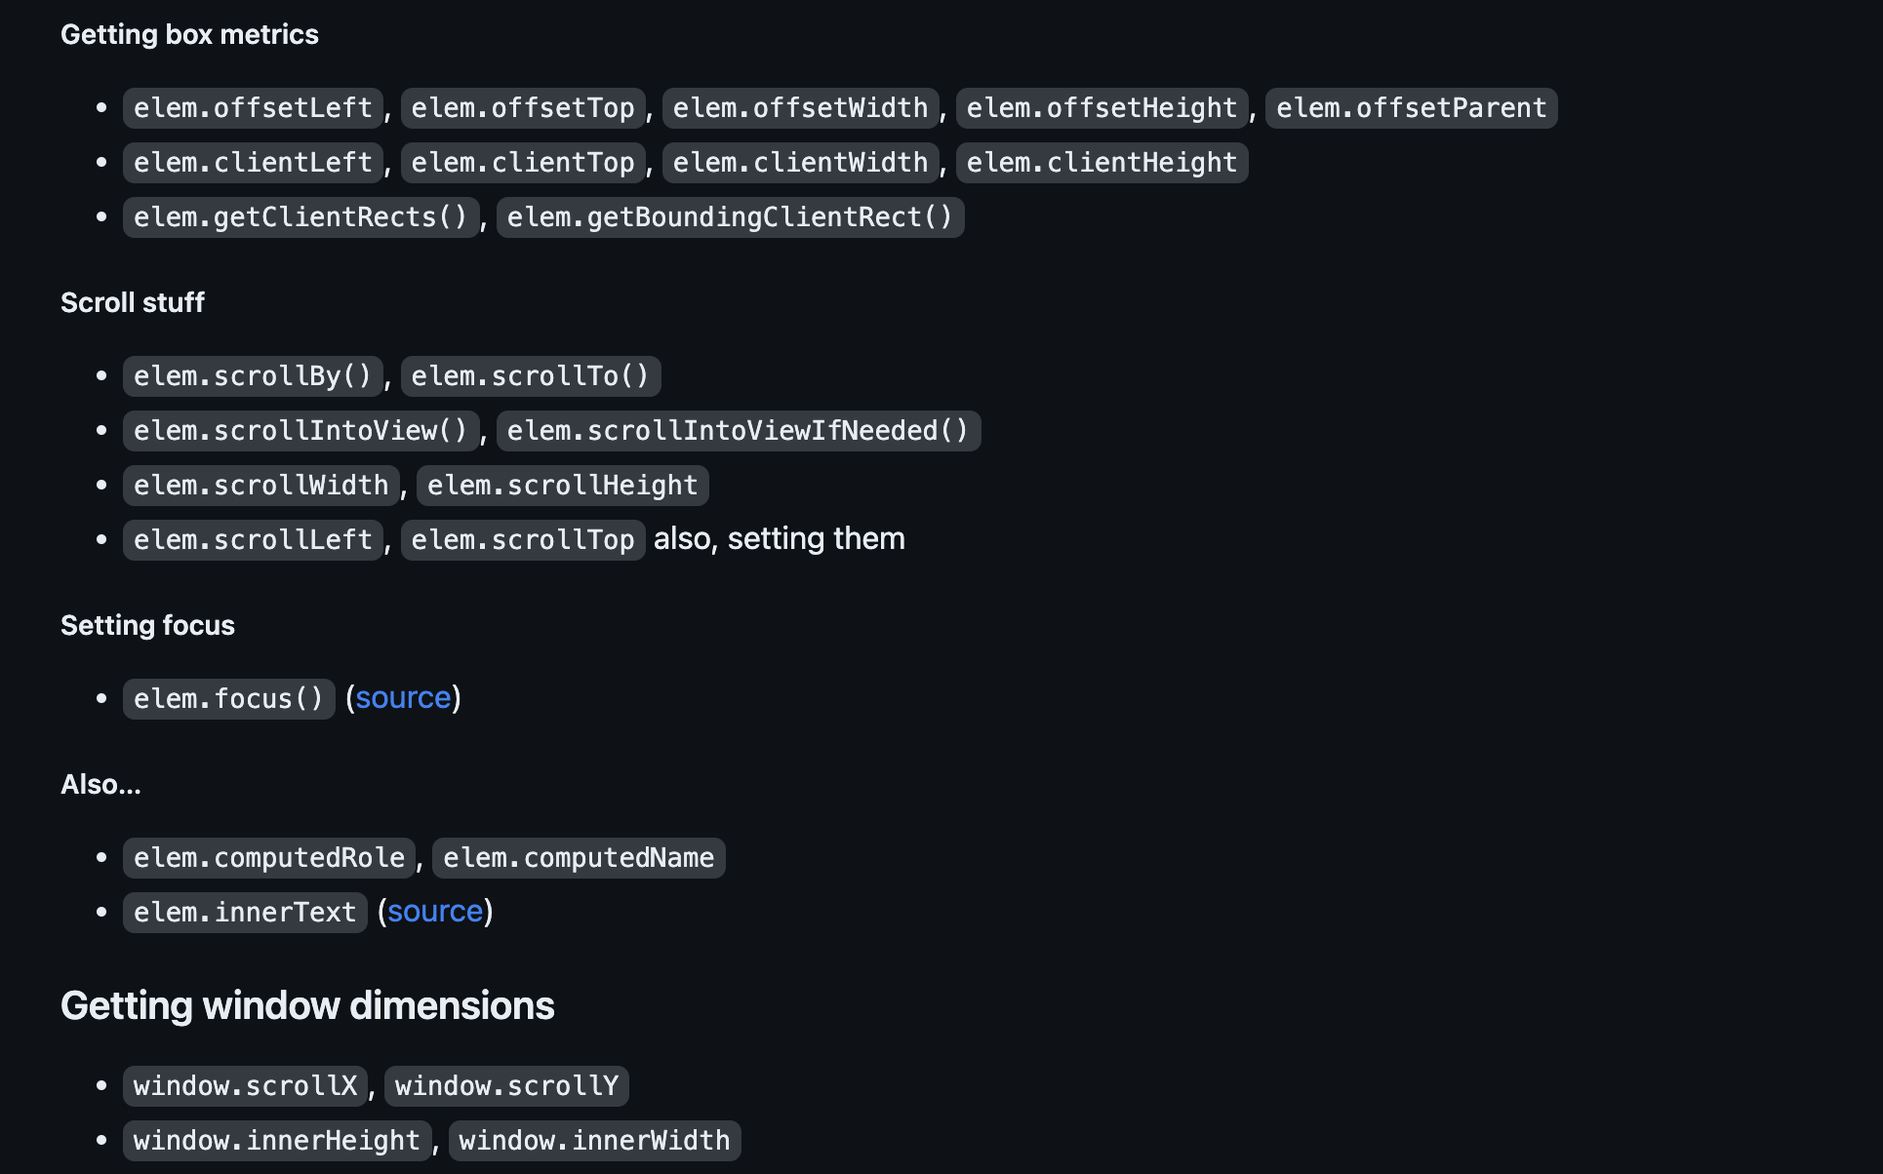This screenshot has width=1883, height=1174.
Task: Select the elem.computedName code snippet
Action: [x=579, y=858]
